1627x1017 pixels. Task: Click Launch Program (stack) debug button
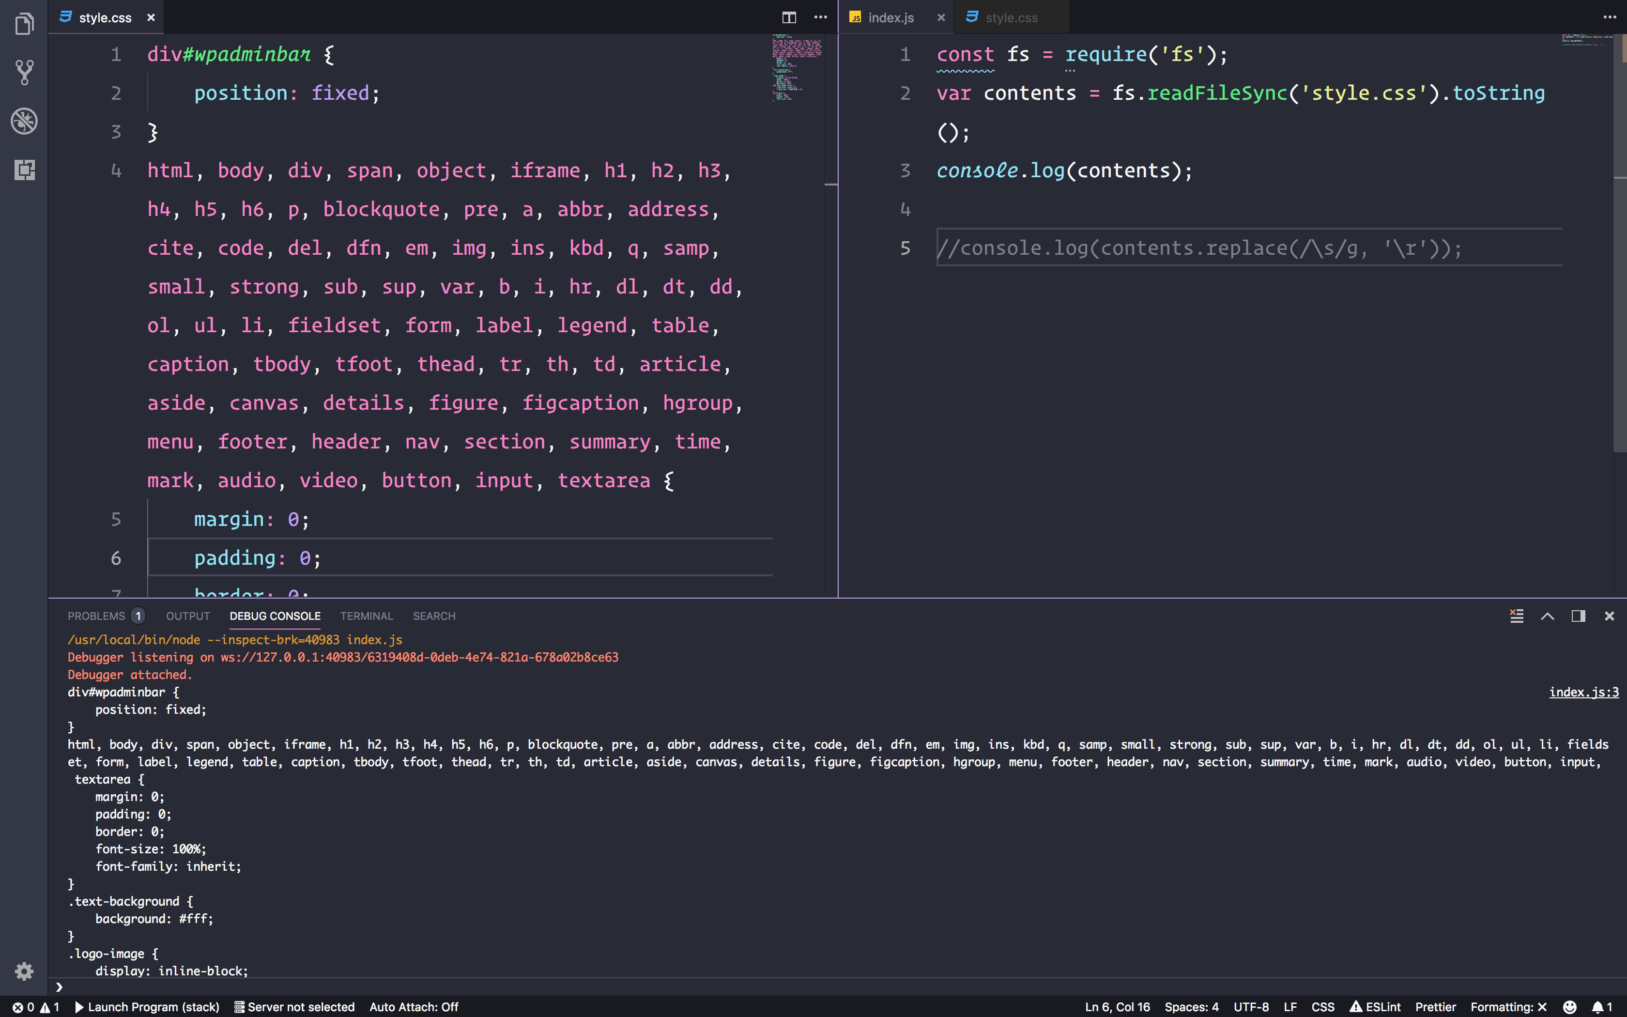147,1007
